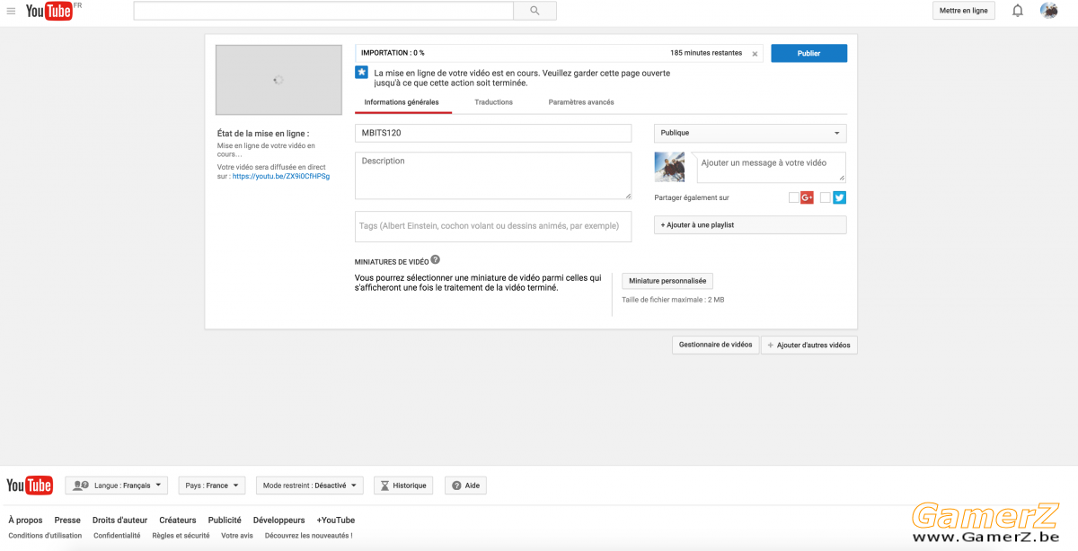
Task: Open the Développeurs footer link
Action: 279,520
